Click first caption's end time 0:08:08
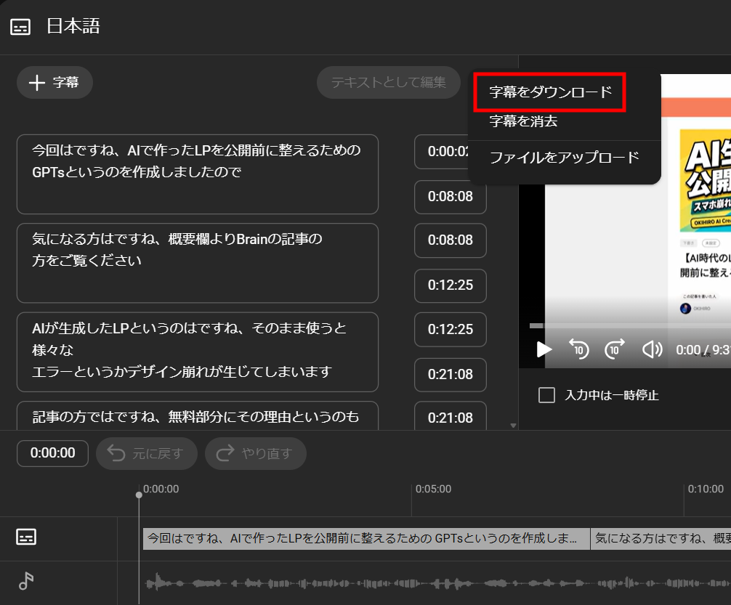 (451, 197)
